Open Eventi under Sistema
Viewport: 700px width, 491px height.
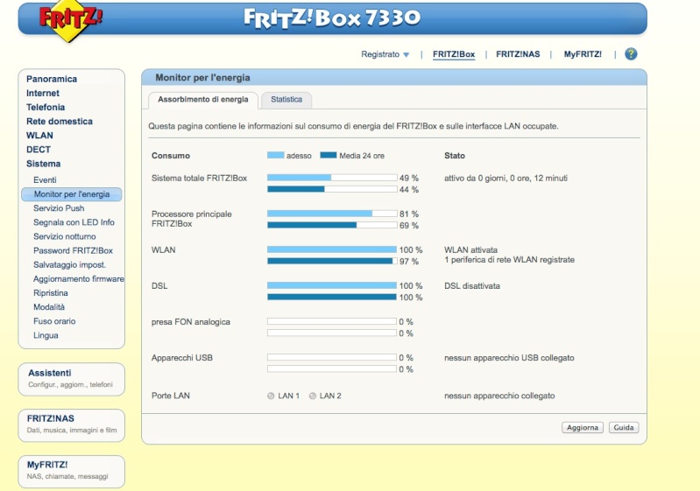pyautogui.click(x=45, y=179)
